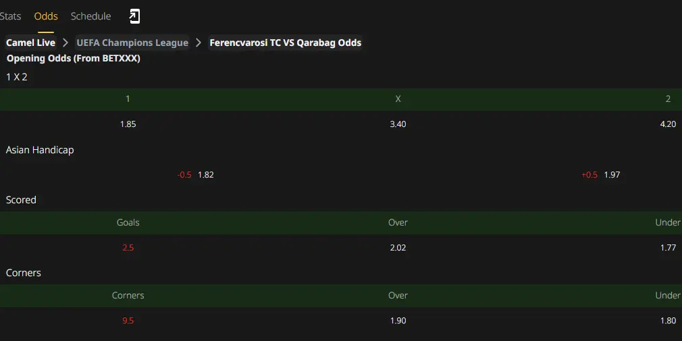Choose Under 9.5 corners at 1.80
Screen dimensions: 682x341
click(x=668, y=321)
